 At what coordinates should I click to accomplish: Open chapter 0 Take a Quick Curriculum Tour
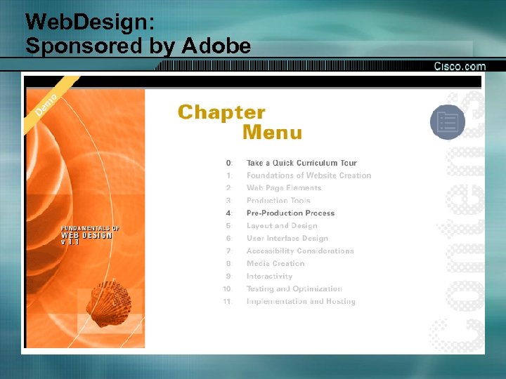pos(301,163)
